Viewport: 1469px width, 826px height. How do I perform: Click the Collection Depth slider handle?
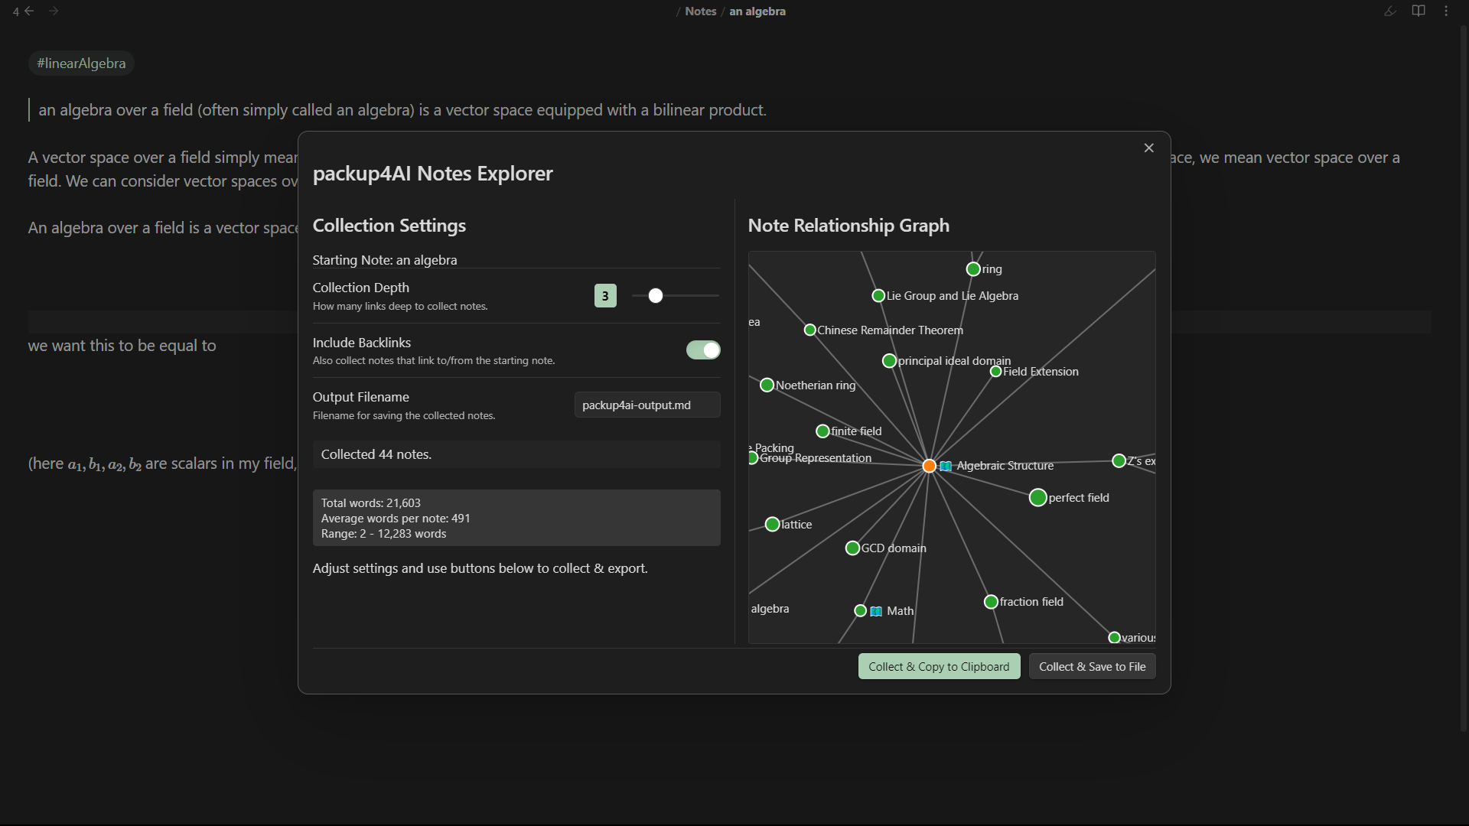tap(656, 296)
